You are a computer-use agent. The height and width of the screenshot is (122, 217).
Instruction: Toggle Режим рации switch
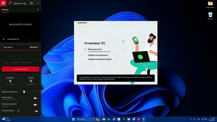point(36,98)
